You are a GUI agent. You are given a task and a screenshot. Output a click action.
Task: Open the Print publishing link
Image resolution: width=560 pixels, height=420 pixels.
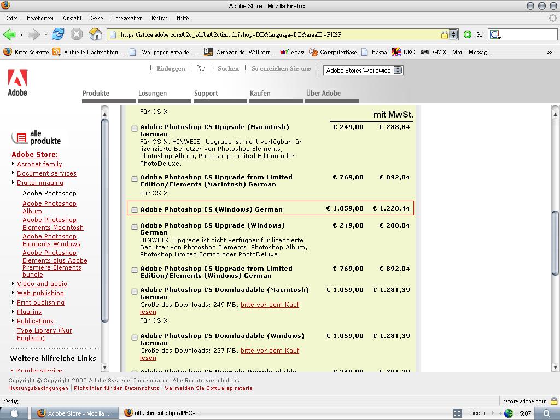[40, 302]
